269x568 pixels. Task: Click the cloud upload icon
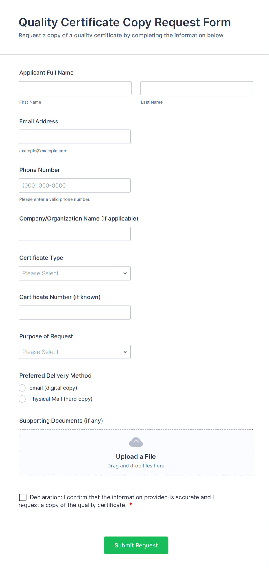pos(136,442)
